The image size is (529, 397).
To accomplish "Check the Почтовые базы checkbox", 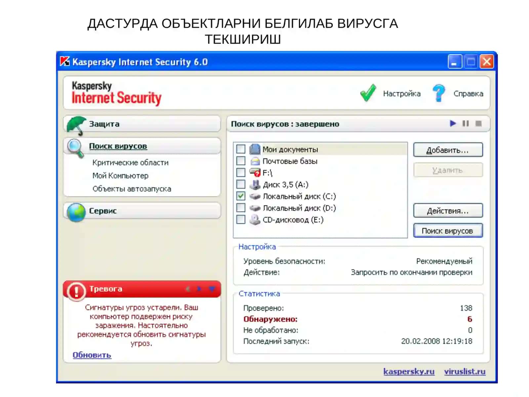I will point(241,161).
